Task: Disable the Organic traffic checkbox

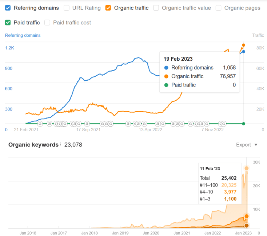Action: 108,8
